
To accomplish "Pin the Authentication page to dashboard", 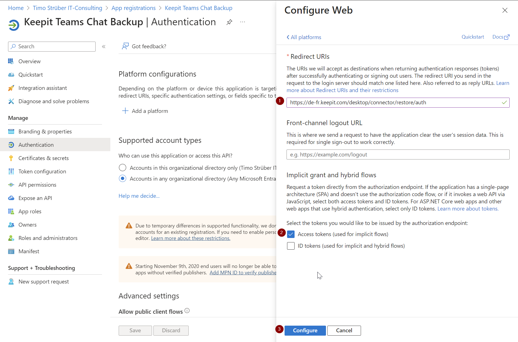I will click(x=229, y=22).
